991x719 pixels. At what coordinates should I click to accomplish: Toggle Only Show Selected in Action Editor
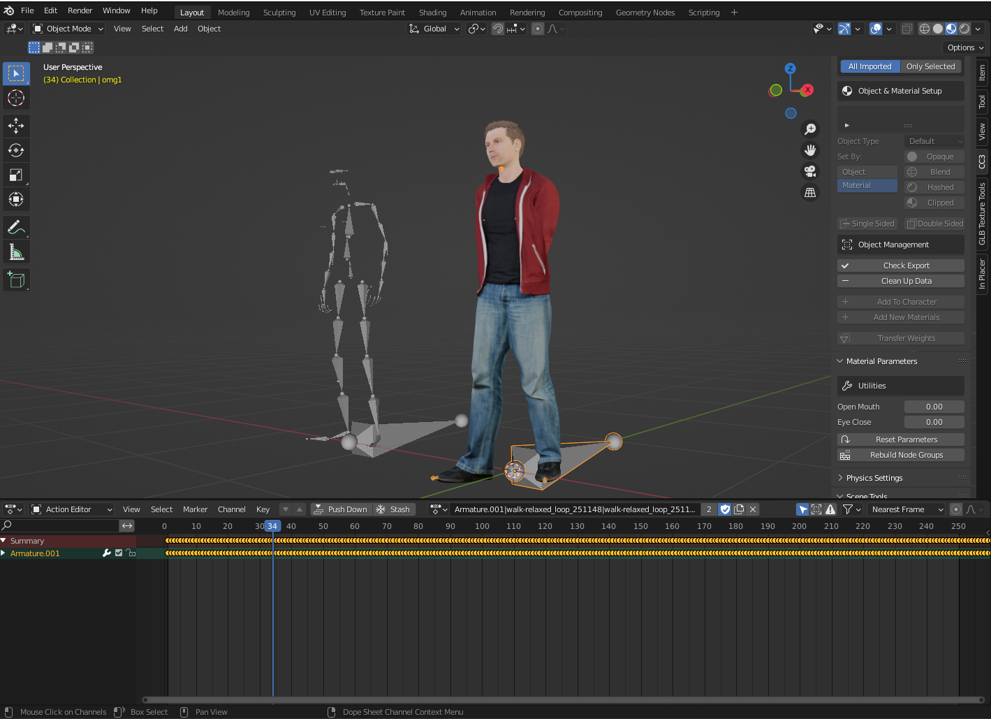(x=803, y=509)
